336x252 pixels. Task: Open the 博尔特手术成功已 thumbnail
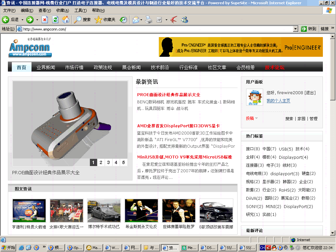(x=104, y=211)
